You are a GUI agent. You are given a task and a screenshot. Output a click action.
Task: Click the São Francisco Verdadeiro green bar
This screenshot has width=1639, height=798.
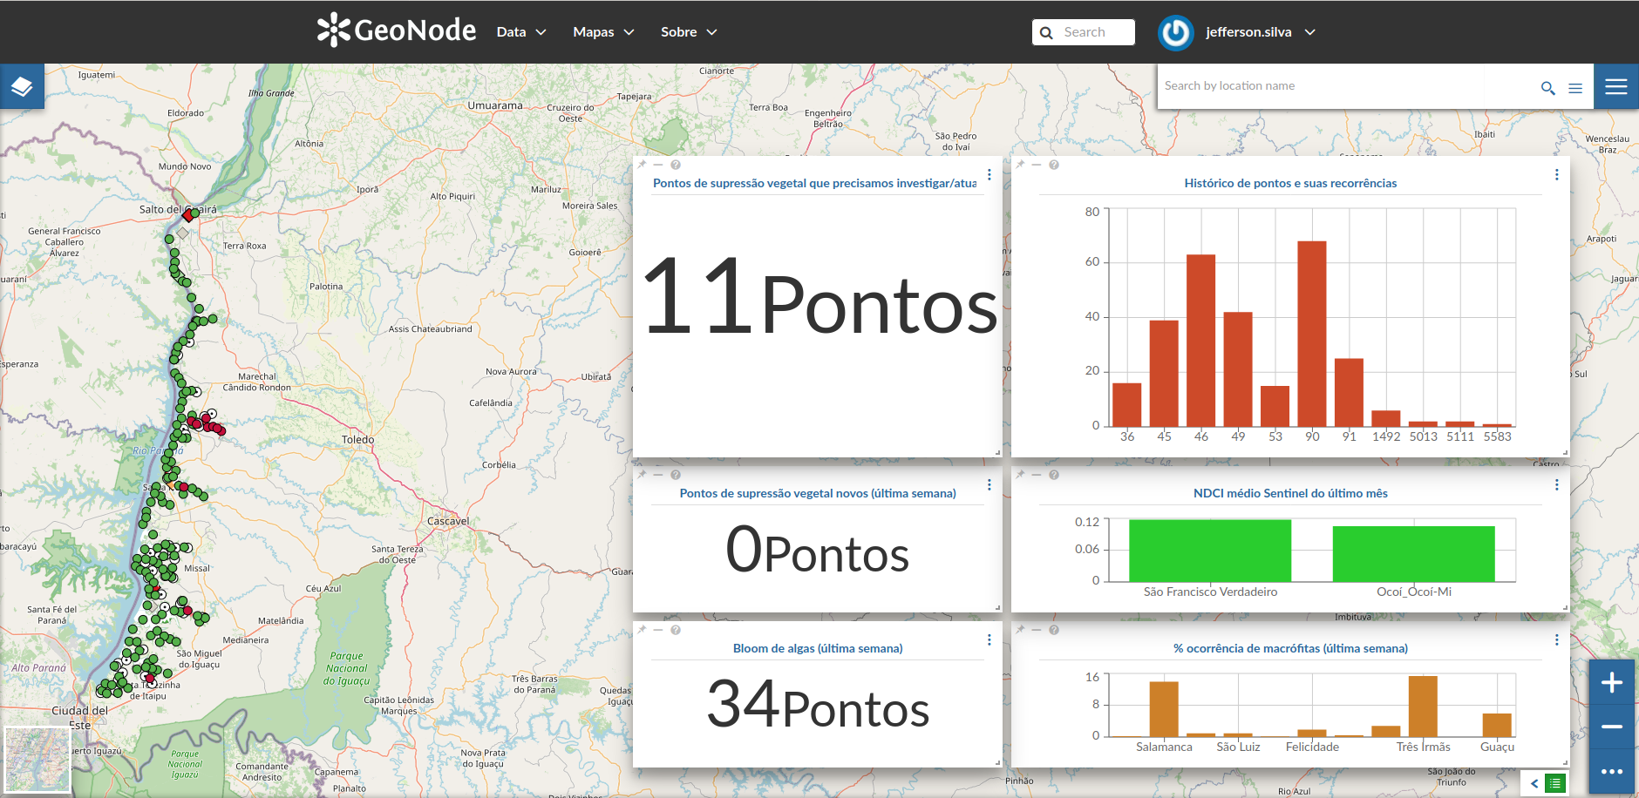pyautogui.click(x=1210, y=551)
